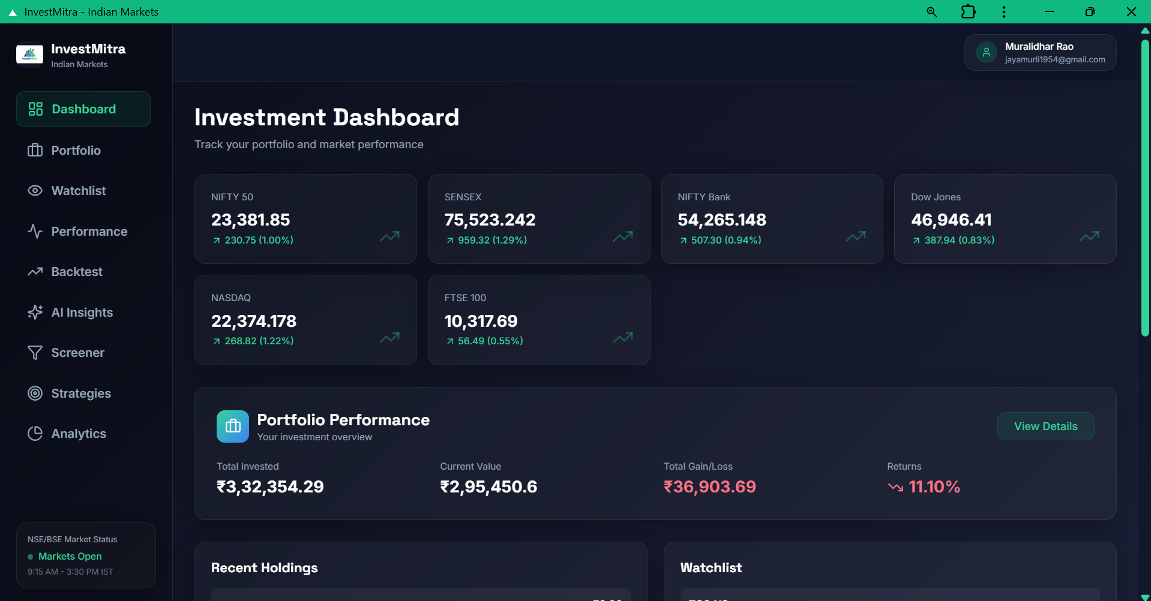The image size is (1151, 601).
Task: Select the Dashboard menu item
Action: click(83, 109)
